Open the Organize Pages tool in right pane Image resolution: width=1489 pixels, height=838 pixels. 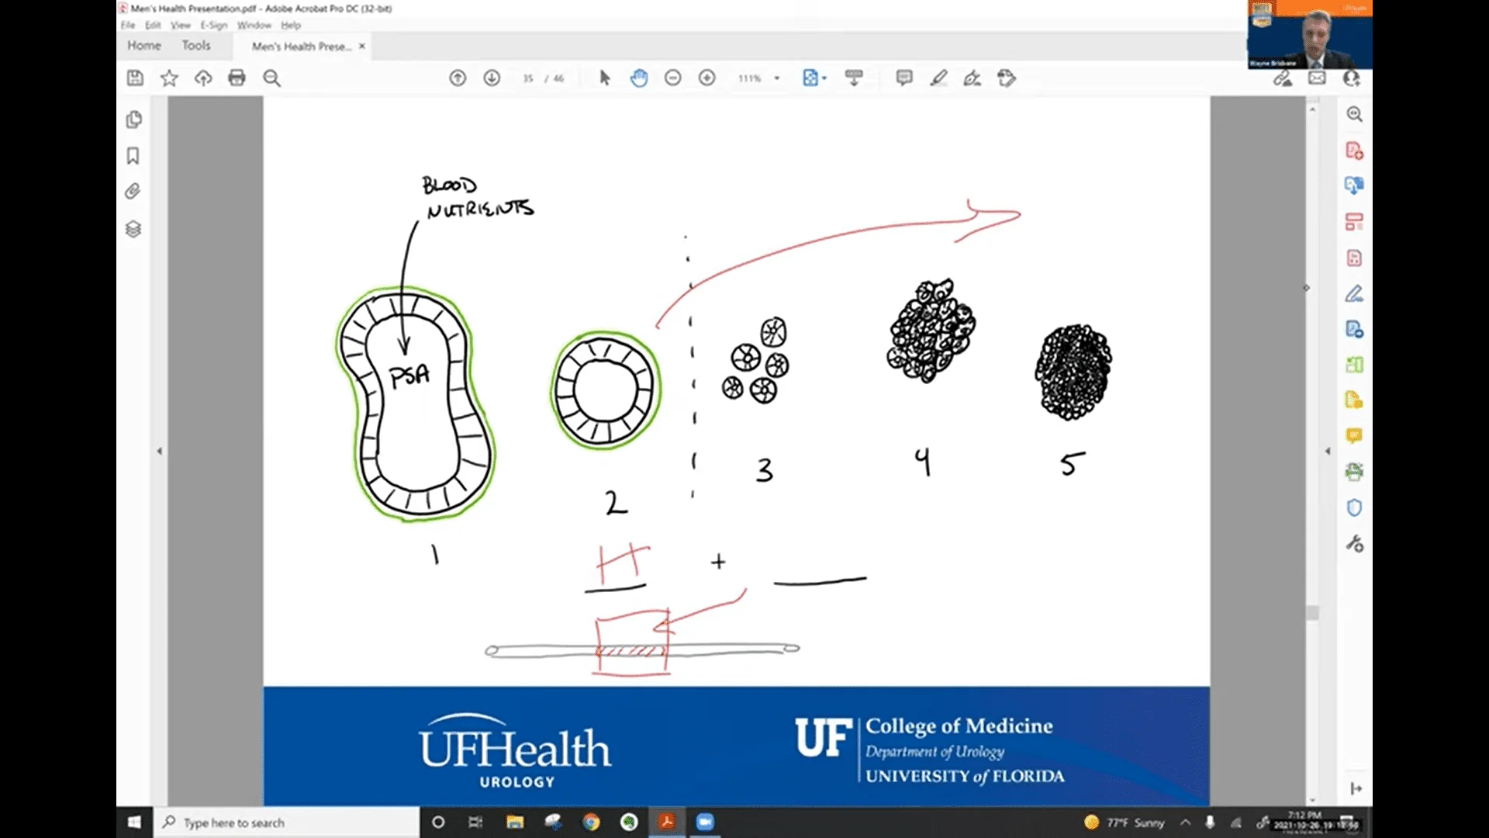[1354, 222]
